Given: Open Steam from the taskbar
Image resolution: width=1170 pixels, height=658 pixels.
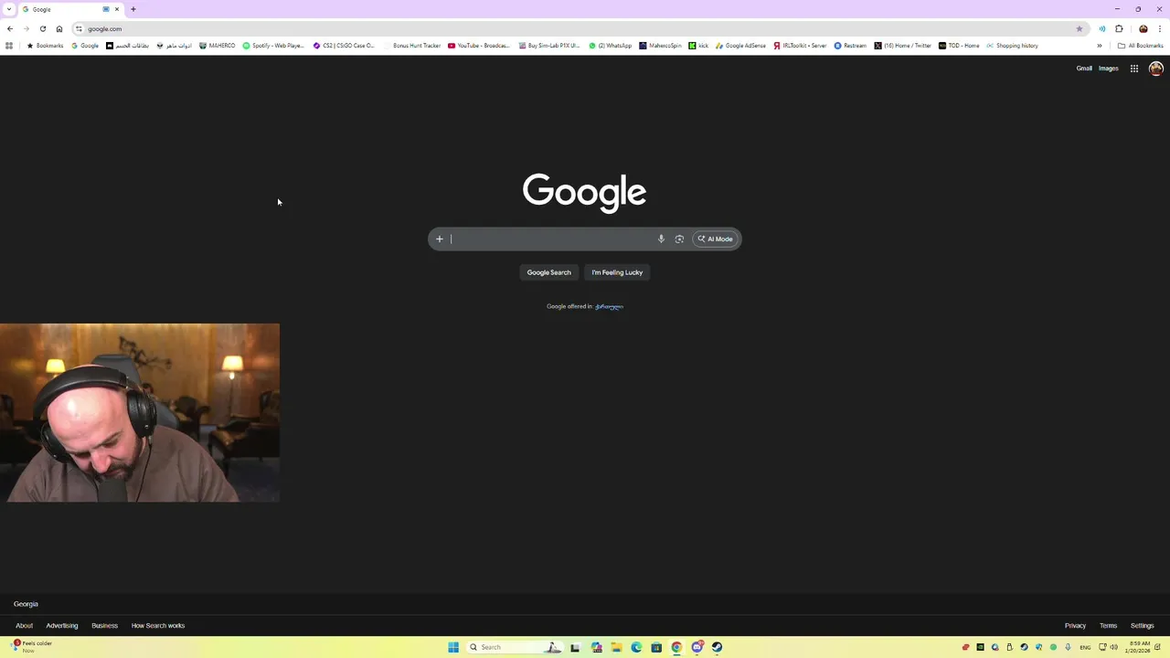Looking at the screenshot, I should click(718, 647).
